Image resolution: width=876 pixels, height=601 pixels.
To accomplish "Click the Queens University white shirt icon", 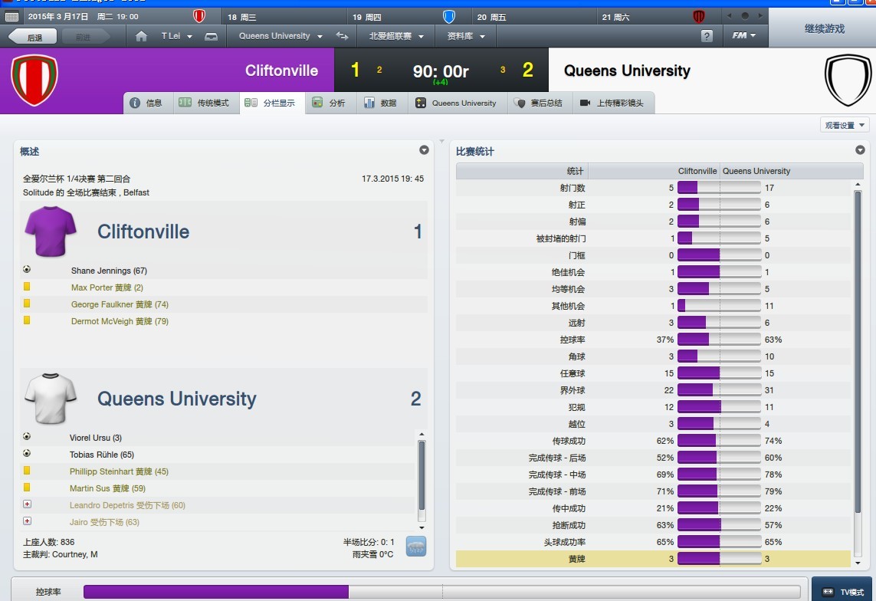I will tap(51, 399).
